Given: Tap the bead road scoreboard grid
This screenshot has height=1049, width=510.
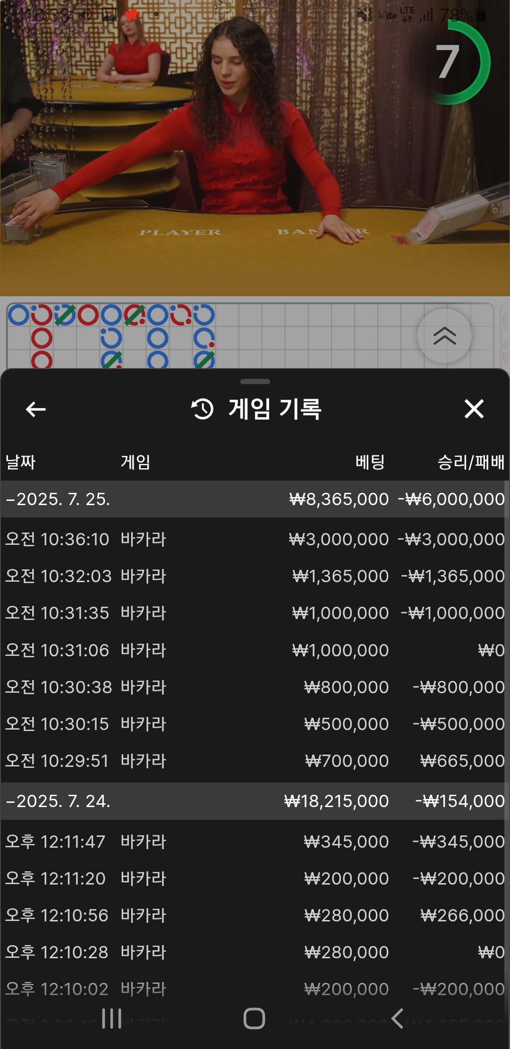Looking at the screenshot, I should 250,335.
